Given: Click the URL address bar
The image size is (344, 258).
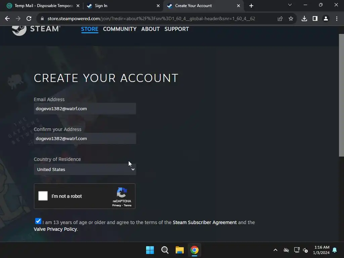Looking at the screenshot, I should click(152, 19).
